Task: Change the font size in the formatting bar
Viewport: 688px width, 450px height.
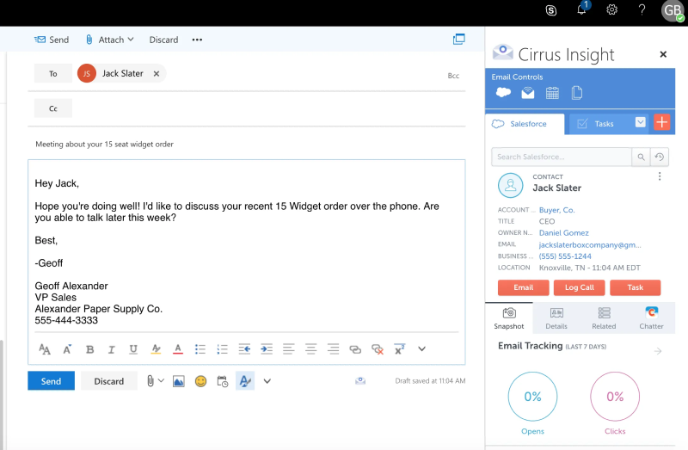Action: click(67, 349)
